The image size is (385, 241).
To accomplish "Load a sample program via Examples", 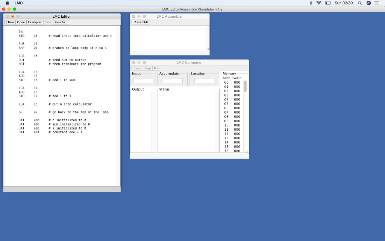I will tap(34, 22).
